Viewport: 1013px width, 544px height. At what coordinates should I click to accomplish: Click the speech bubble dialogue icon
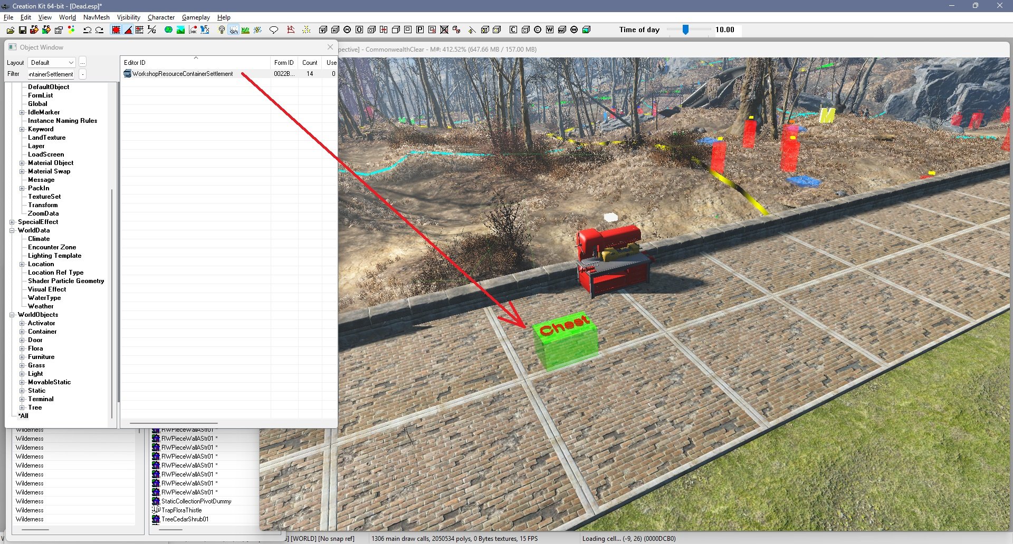coord(273,30)
